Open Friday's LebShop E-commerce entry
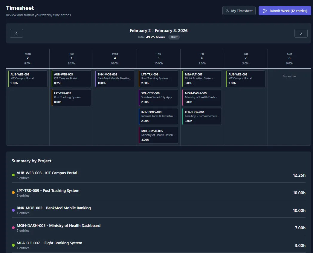 (202, 116)
